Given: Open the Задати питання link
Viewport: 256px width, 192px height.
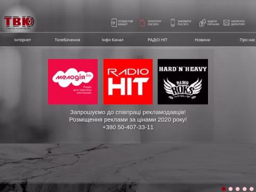Looking at the screenshot, I should (x=213, y=23).
